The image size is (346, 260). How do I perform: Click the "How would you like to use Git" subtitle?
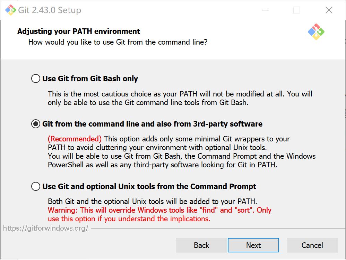pyautogui.click(x=118, y=42)
